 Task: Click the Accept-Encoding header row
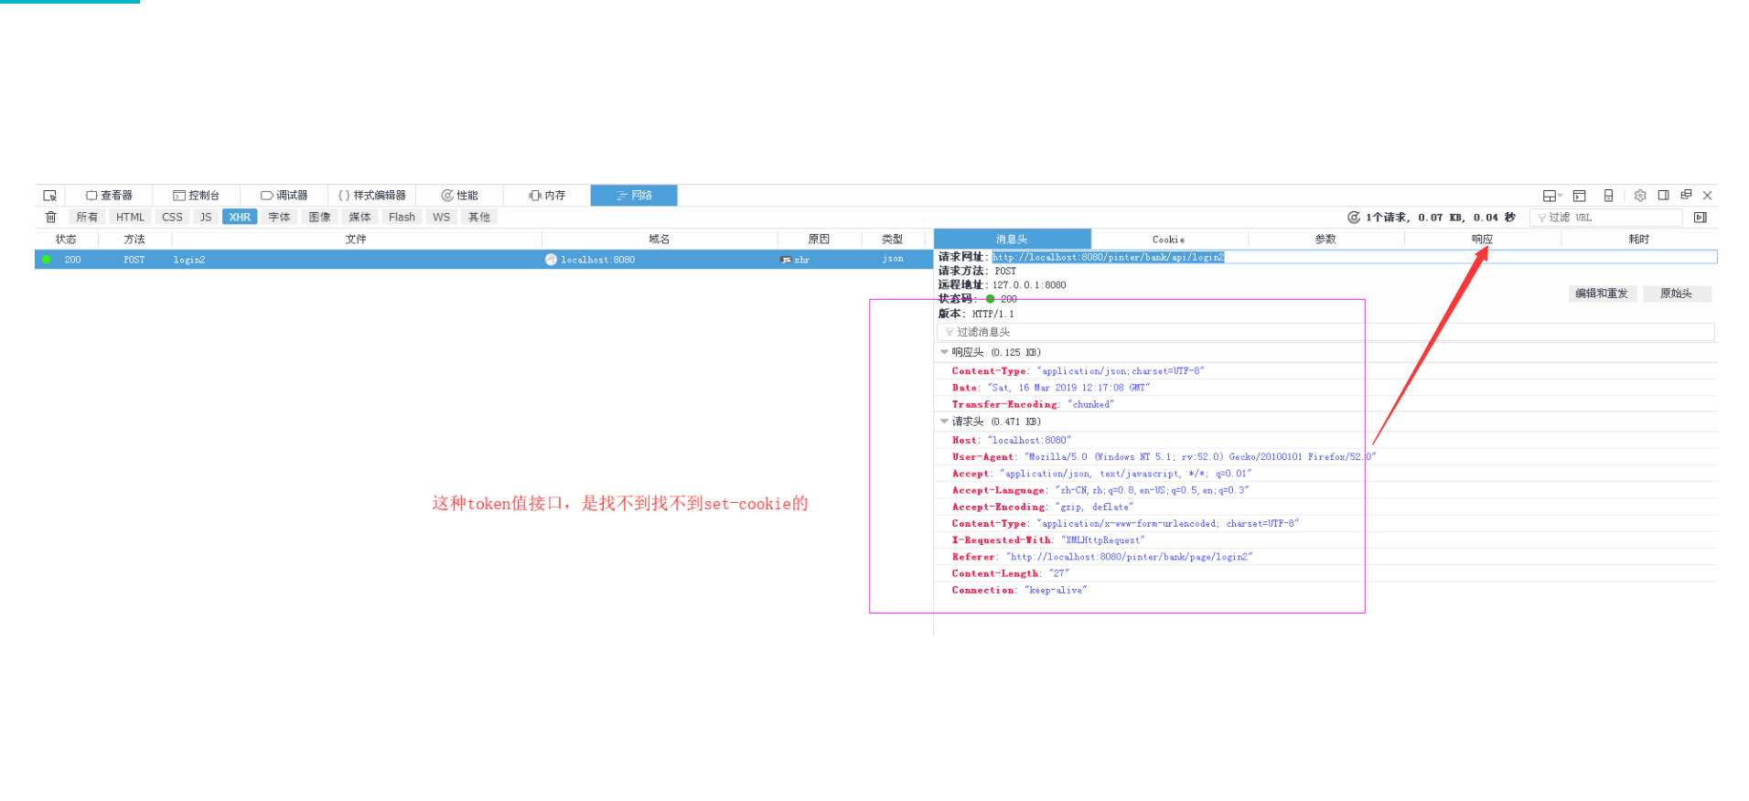pyautogui.click(x=1325, y=507)
